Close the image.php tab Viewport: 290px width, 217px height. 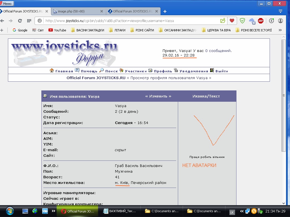coord(102,11)
